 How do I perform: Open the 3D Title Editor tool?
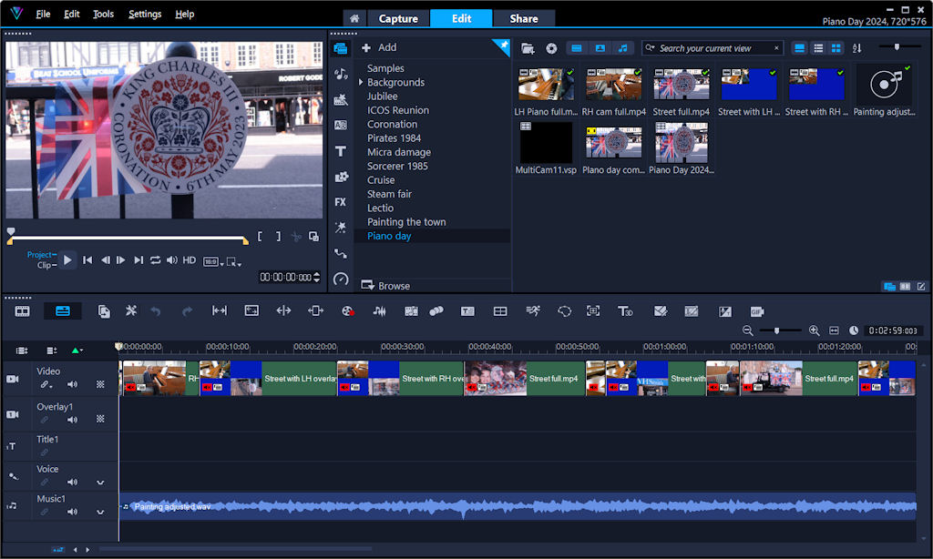pyautogui.click(x=625, y=311)
